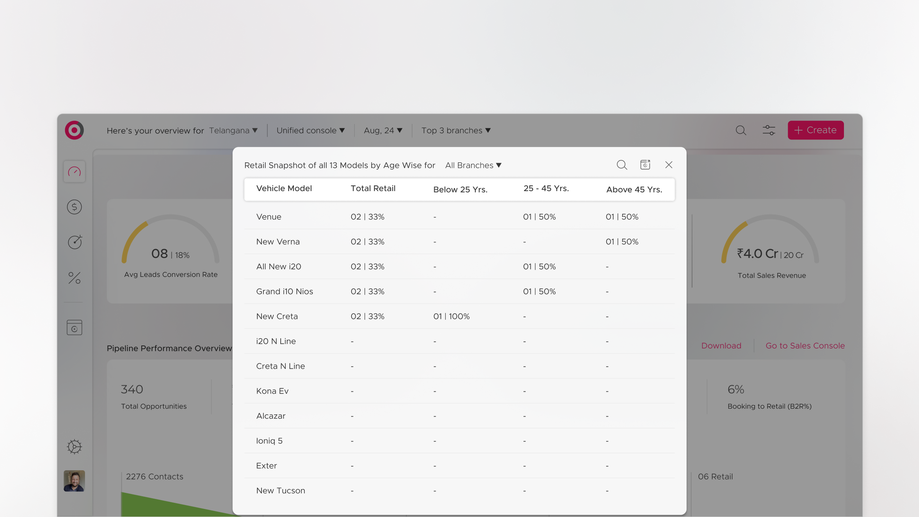This screenshot has height=517, width=919.
Task: Select the Ioniq 5 row name
Action: (x=269, y=441)
